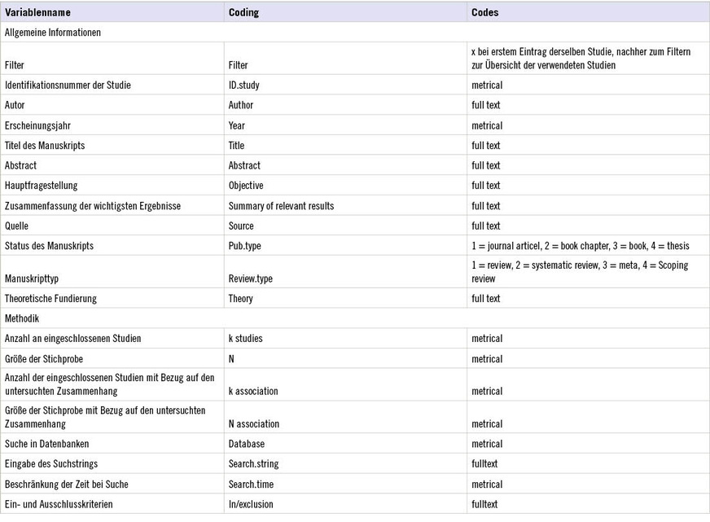Select the Erscheinungsjahr variable cell
710x522 pixels.
37,125
